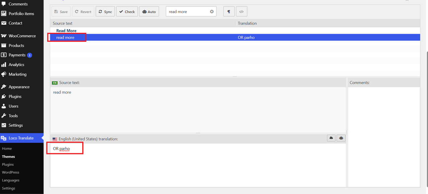Open Portfolio items in the sidebar
The image size is (428, 194).
(x=22, y=14)
